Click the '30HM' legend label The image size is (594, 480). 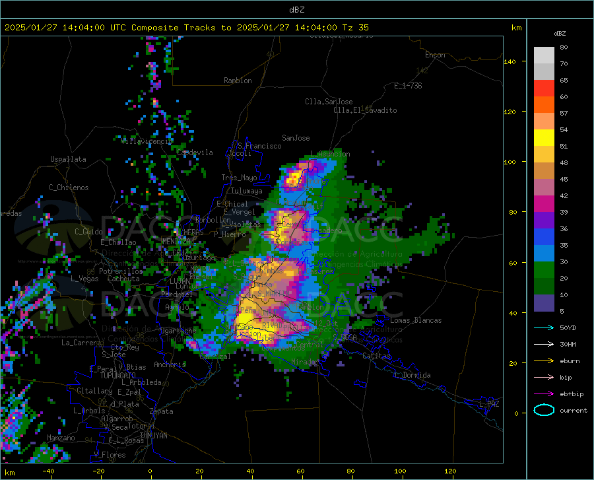coord(568,345)
